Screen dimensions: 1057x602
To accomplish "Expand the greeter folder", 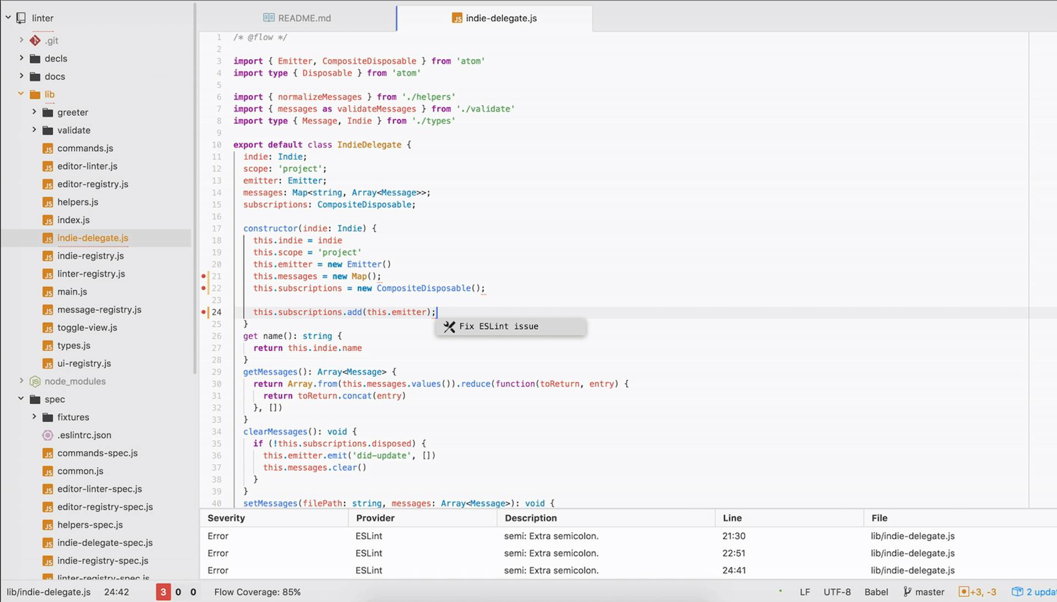I will pyautogui.click(x=34, y=112).
